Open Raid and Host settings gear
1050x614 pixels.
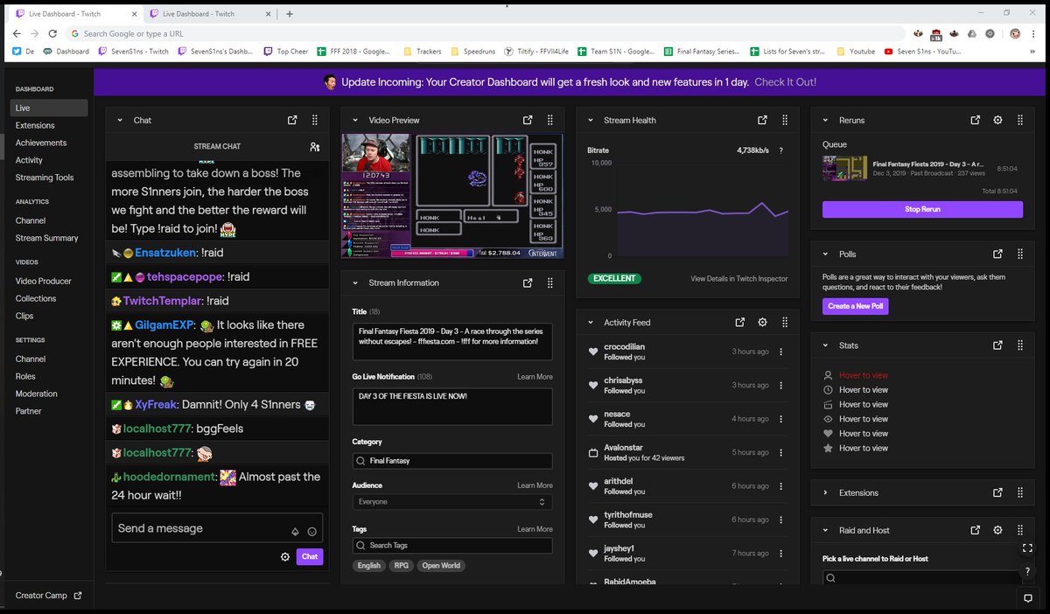[x=997, y=530]
